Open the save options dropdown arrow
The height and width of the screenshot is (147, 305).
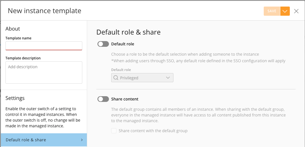pyautogui.click(x=285, y=11)
